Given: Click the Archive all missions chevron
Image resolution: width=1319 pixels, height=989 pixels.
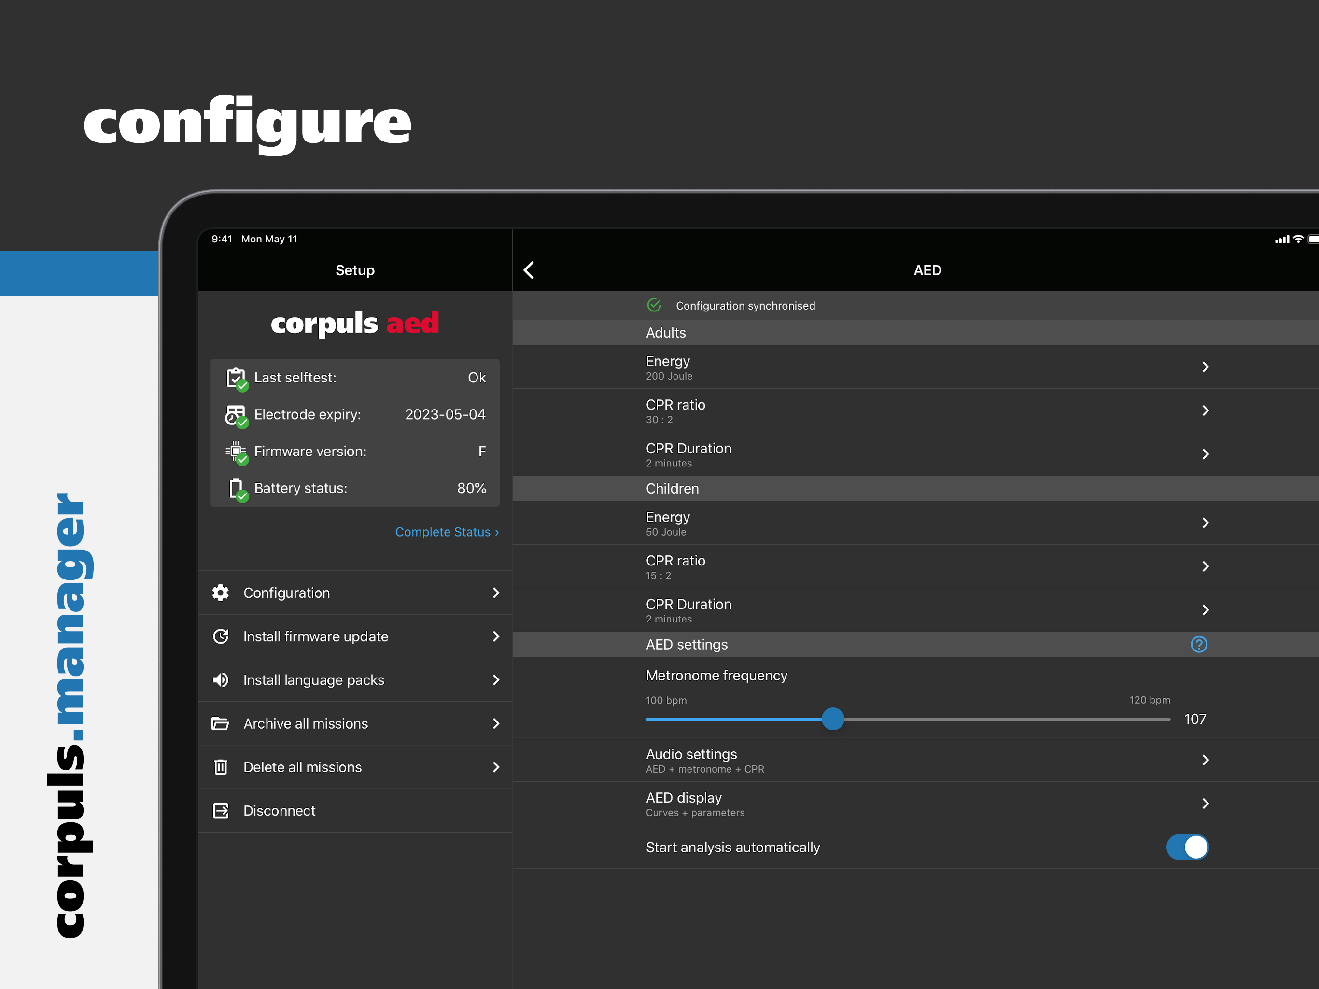Looking at the screenshot, I should pyautogui.click(x=496, y=723).
